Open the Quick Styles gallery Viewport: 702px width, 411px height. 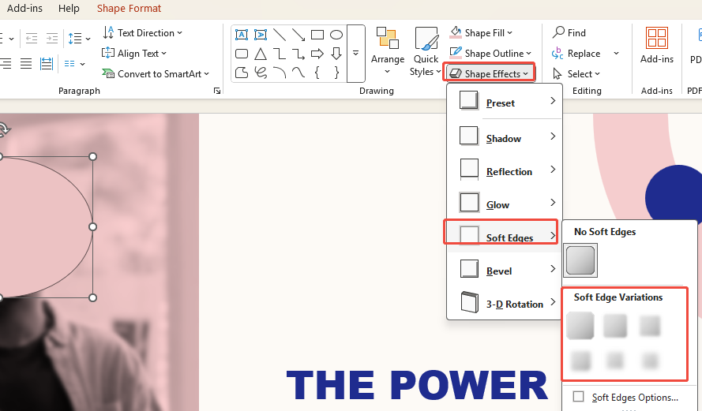pos(426,52)
